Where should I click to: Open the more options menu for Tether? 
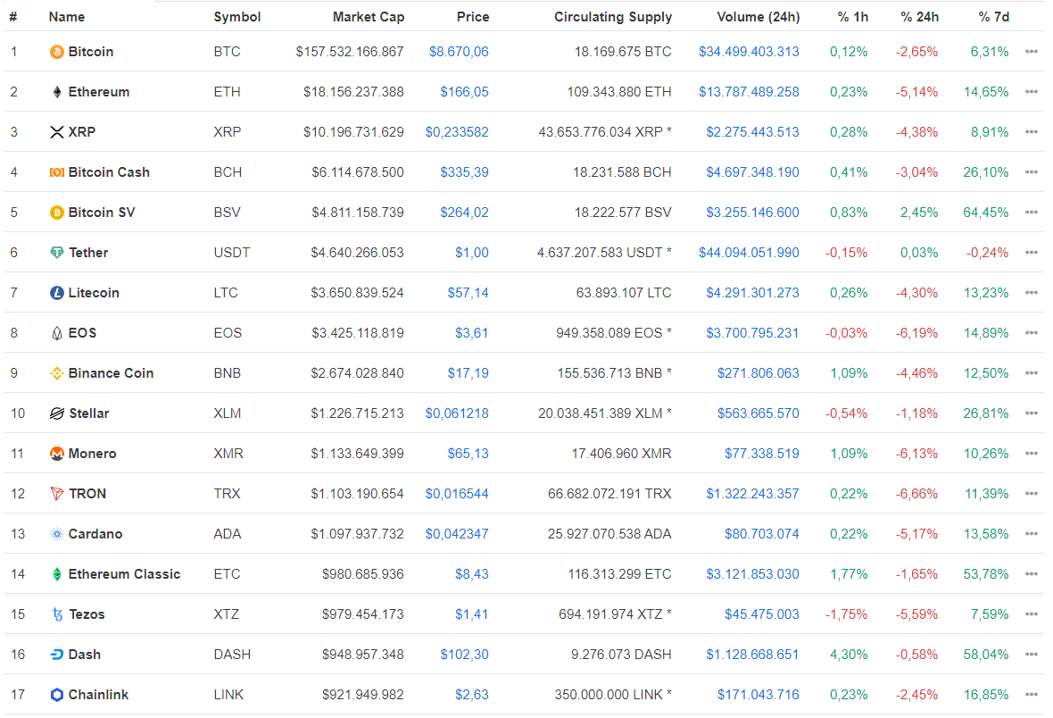coord(1032,253)
